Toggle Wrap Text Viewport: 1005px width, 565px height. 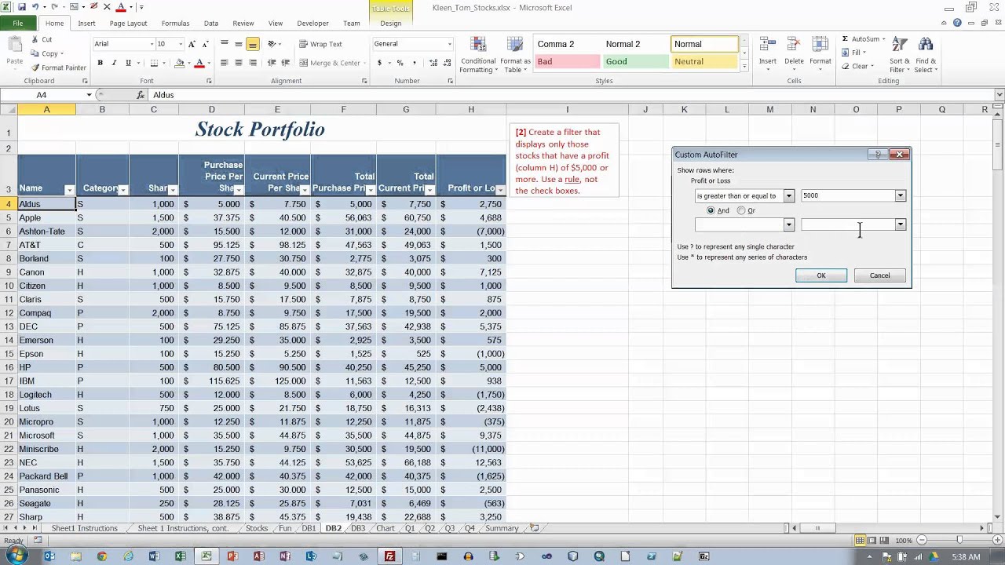[320, 44]
